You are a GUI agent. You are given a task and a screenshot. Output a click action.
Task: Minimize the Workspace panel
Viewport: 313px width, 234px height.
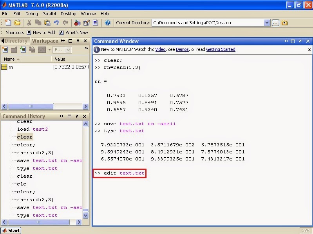click(63, 41)
